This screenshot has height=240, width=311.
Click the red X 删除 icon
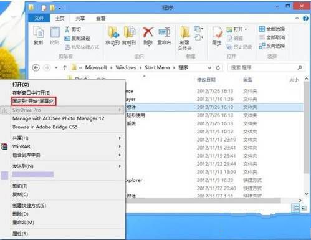148,32
